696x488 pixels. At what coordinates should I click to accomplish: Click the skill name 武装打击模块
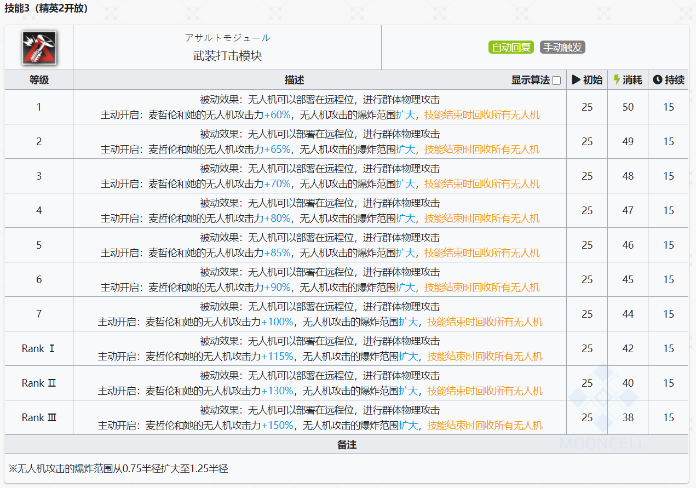(x=227, y=56)
